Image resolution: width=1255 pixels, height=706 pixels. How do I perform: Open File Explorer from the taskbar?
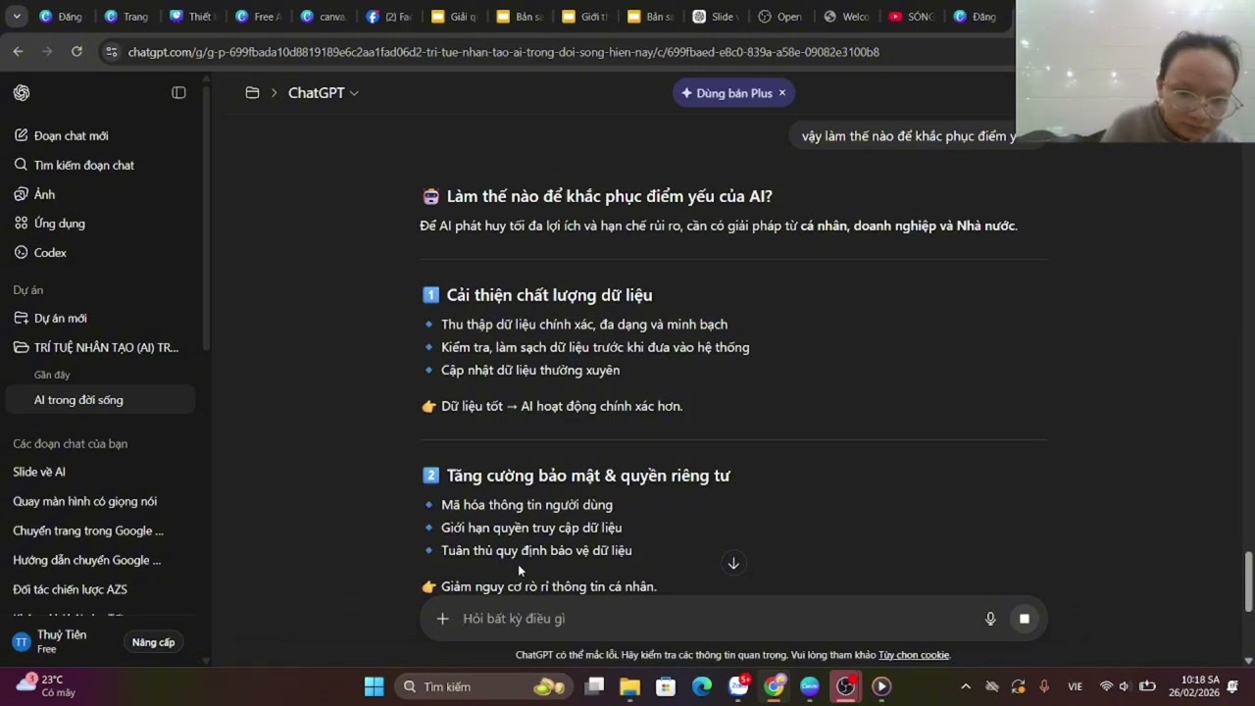(629, 686)
